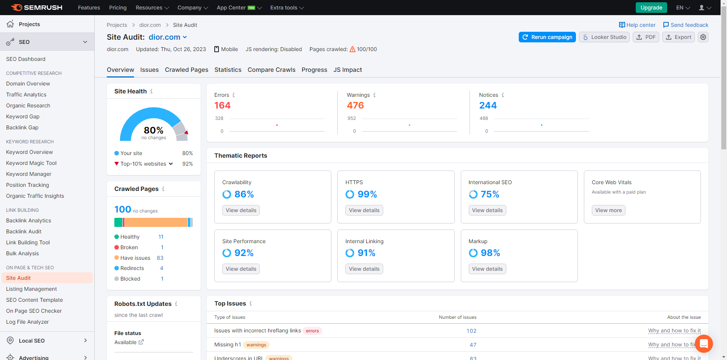Screen dimensions: 727x360
Task: Expand the Local SEO section
Action: pos(86,340)
